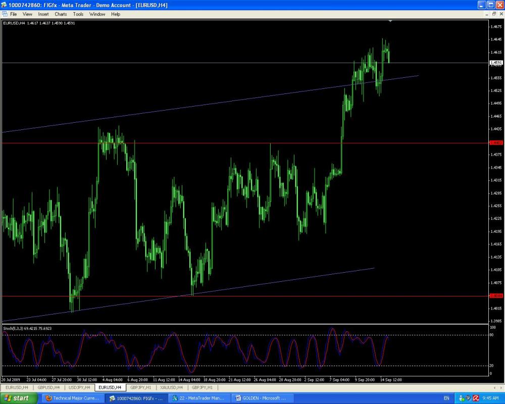Click the 1.3985 price scale value
The image size is (505, 404).
click(496, 321)
